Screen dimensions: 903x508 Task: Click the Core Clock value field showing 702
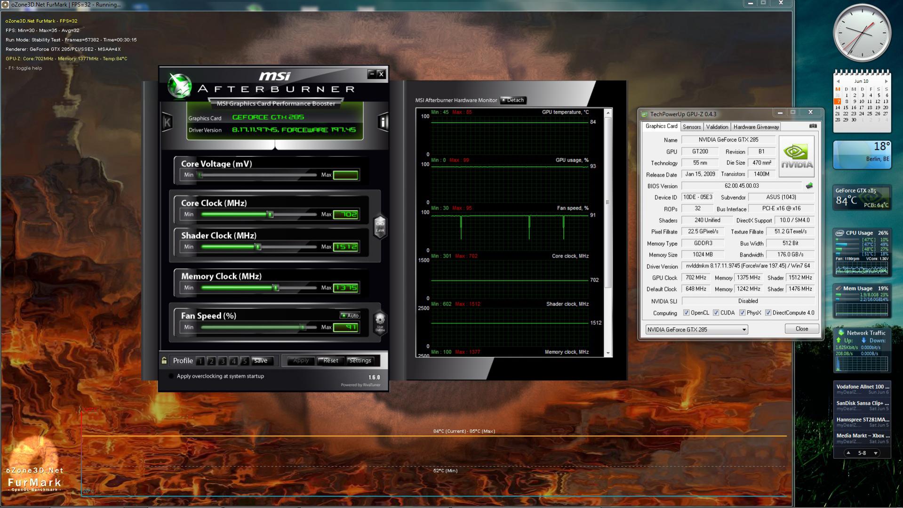(346, 215)
